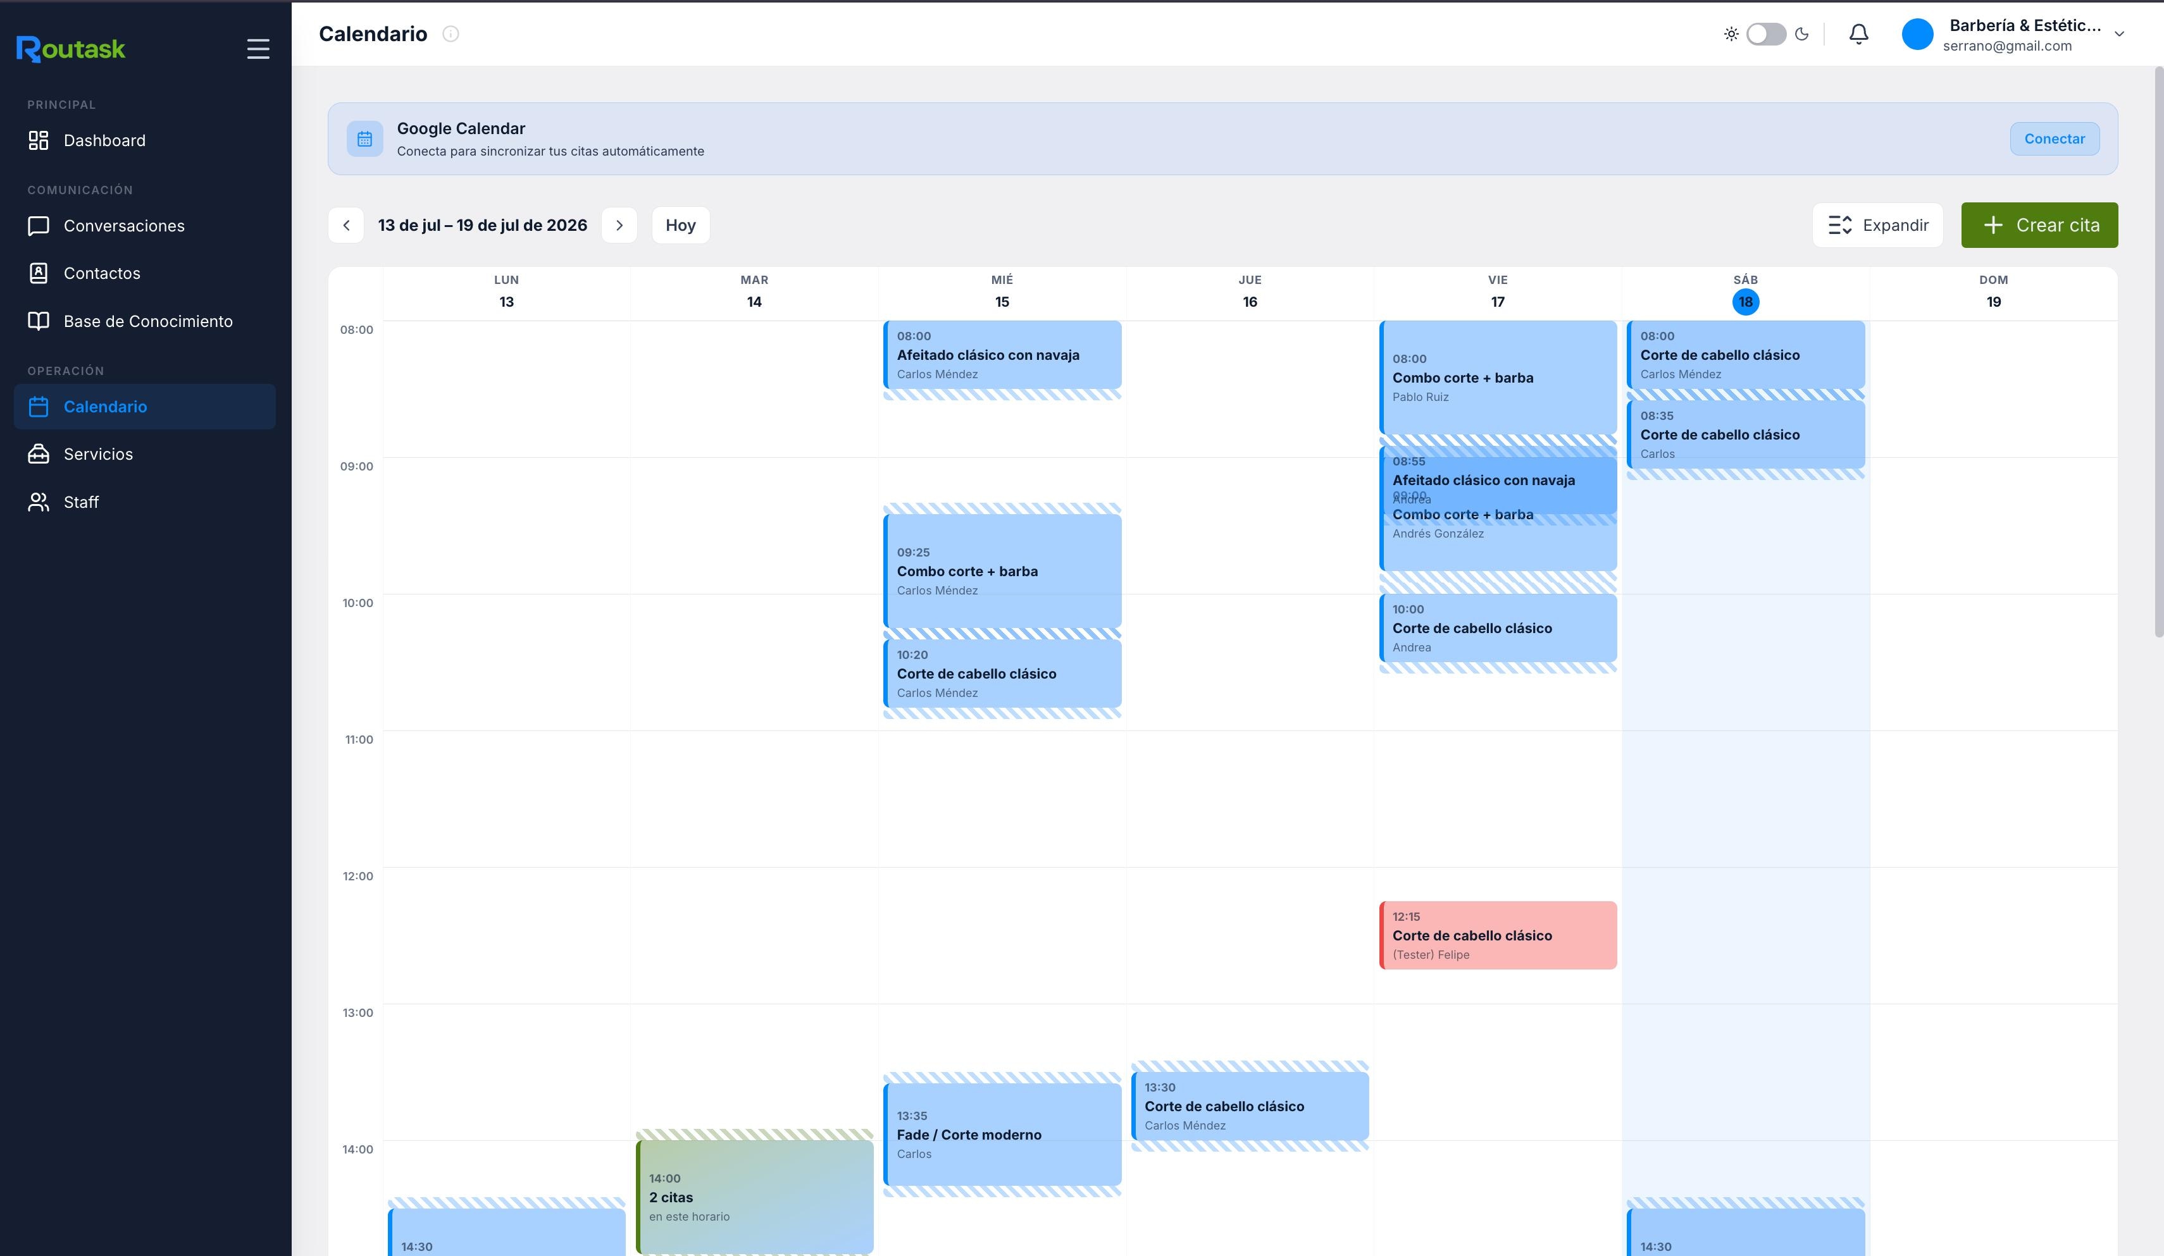Select Wednesday 15 column header
Image resolution: width=2164 pixels, height=1256 pixels.
point(1002,292)
